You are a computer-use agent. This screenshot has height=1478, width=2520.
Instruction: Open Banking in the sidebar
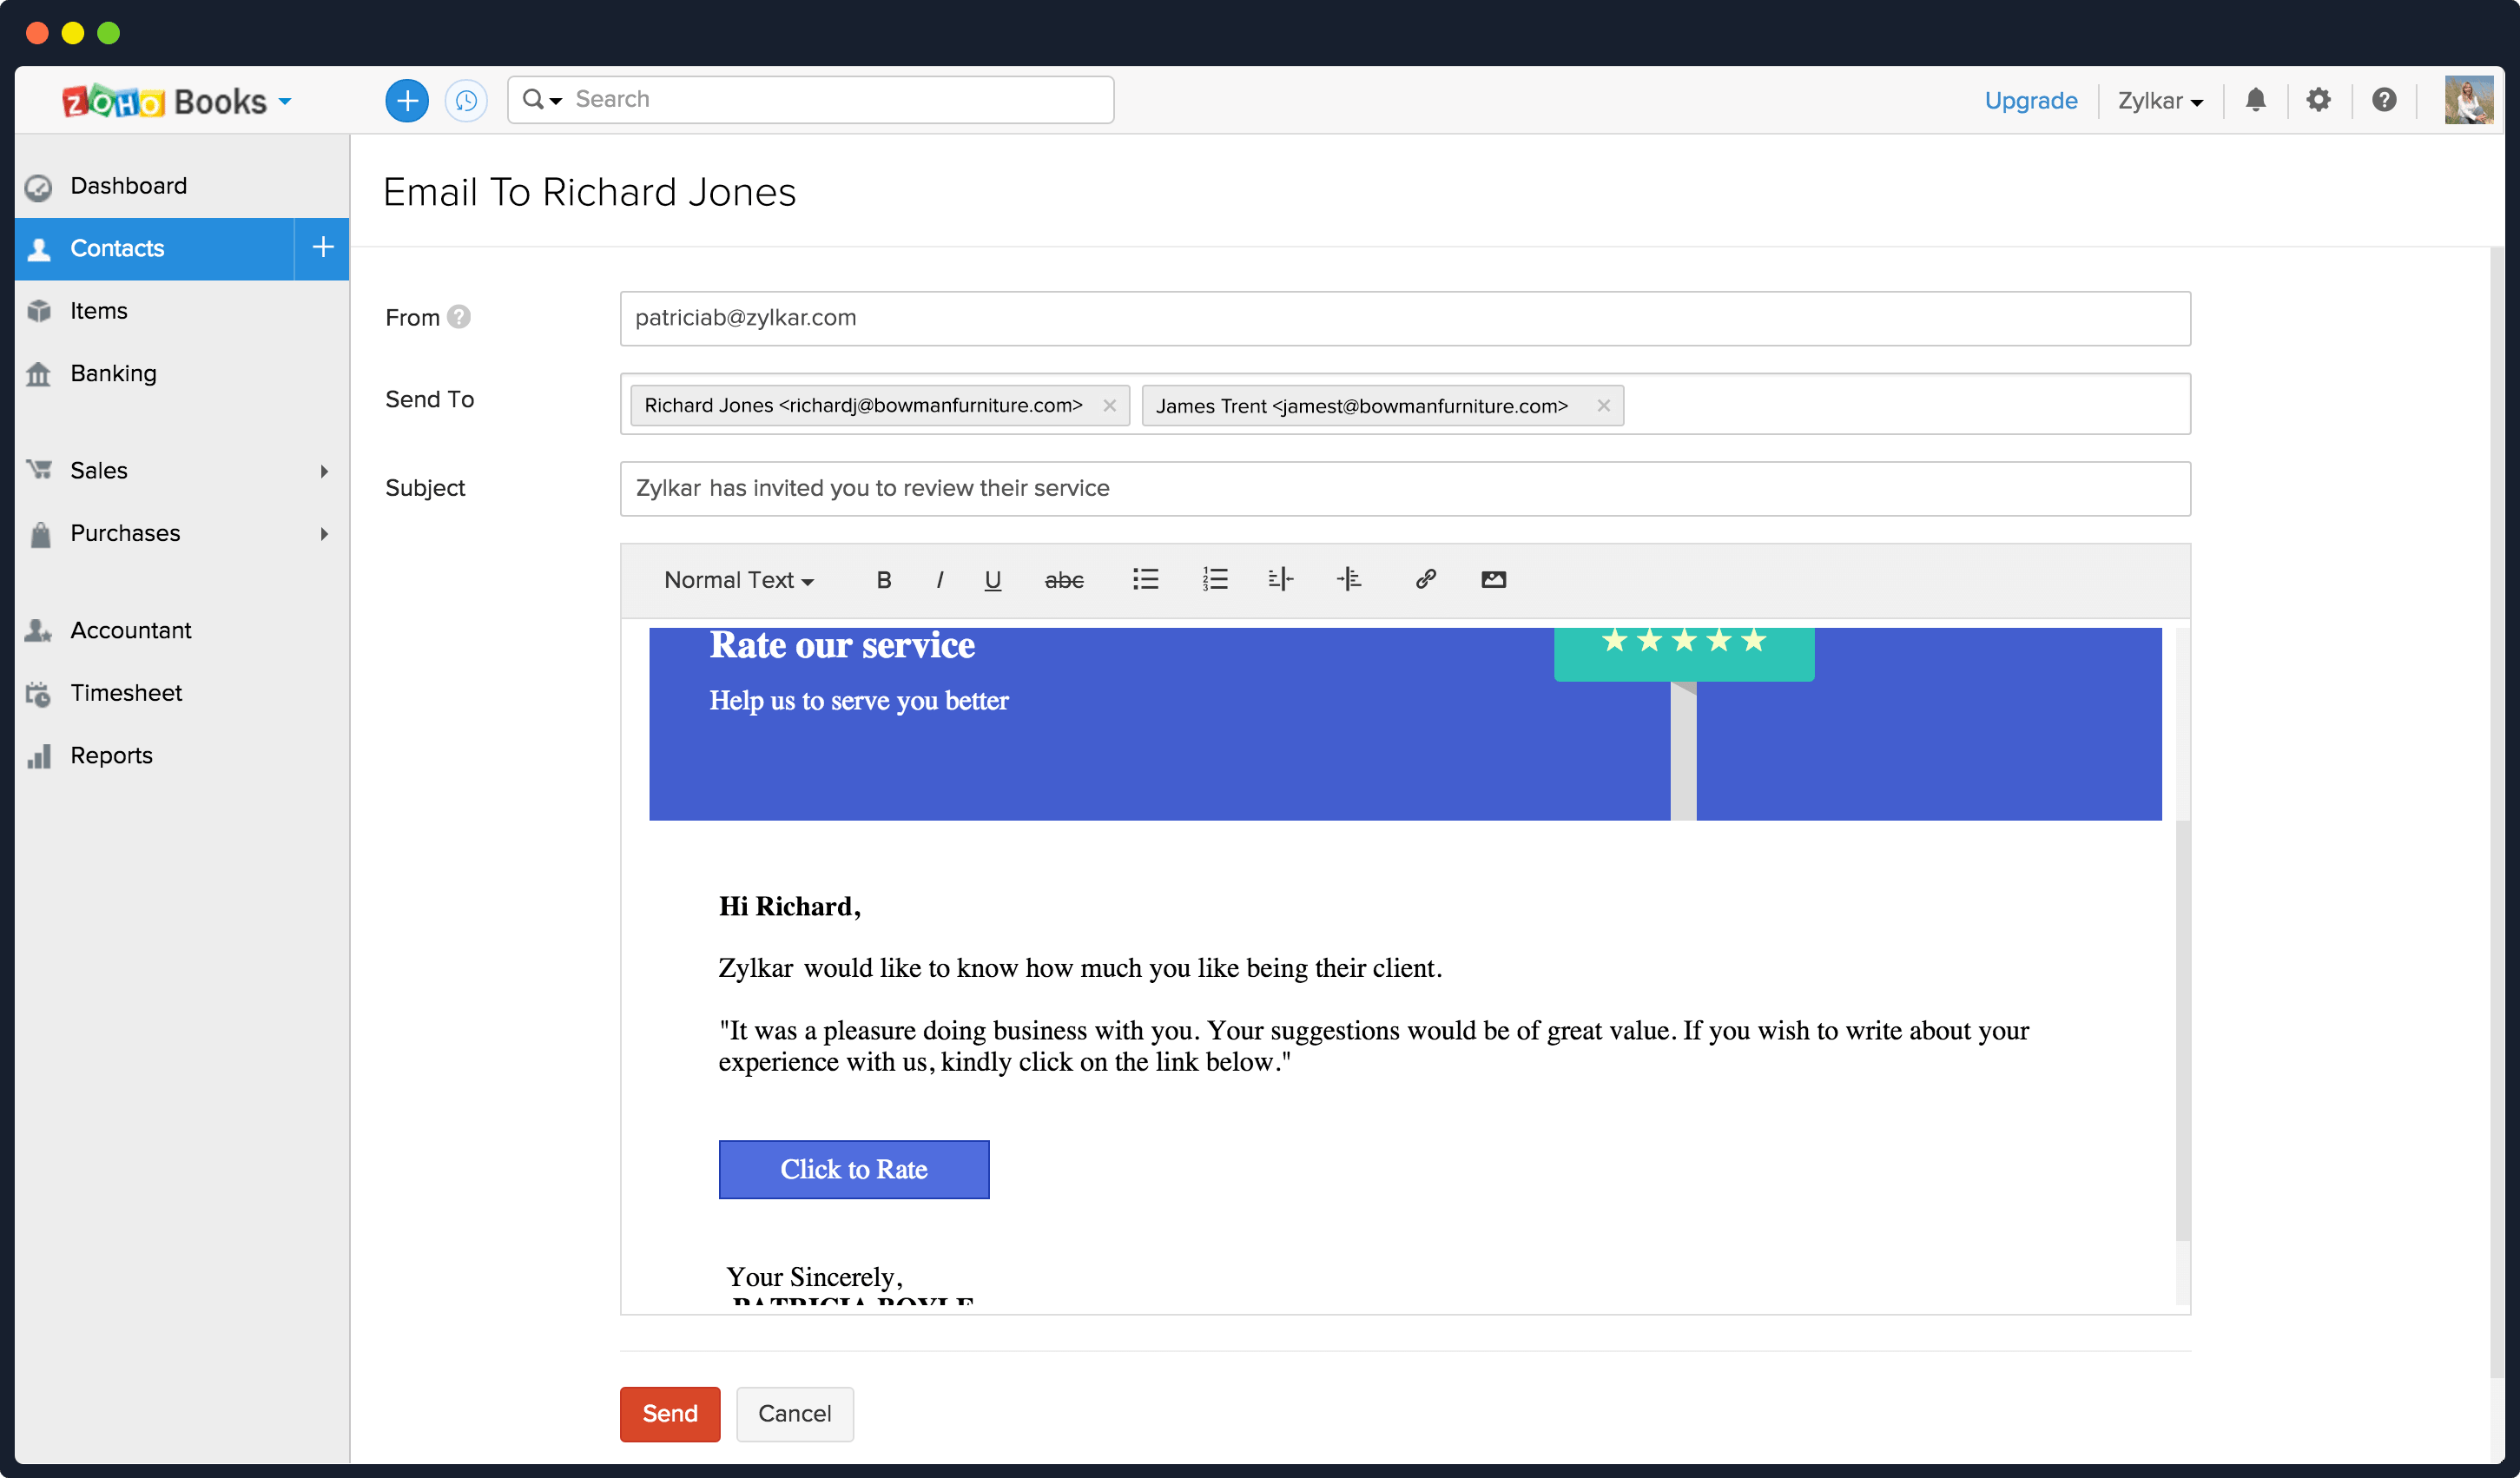pos(113,373)
